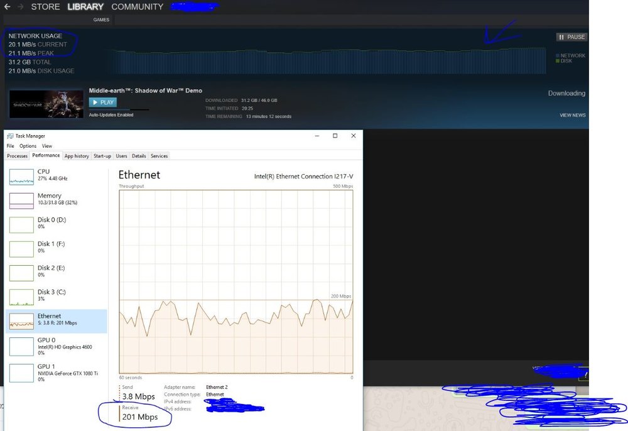
Task: Click the DISK legend swatch
Action: coord(558,61)
